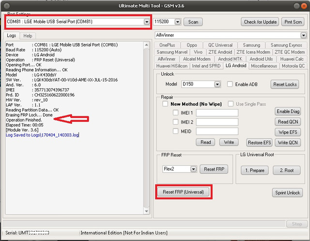310x241 pixels.
Task: Select the Oppo tab
Action: 192,45
